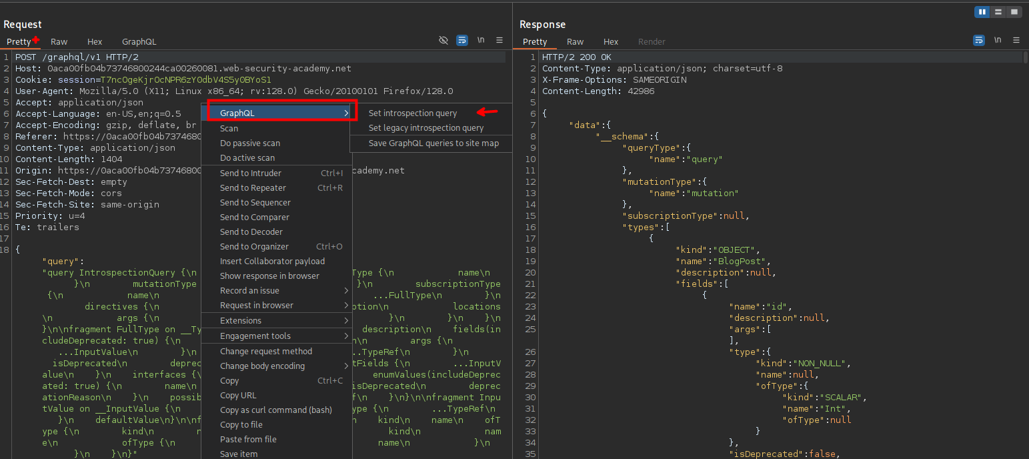Toggle line wrap in the Response panel
1029x459 pixels.
click(x=979, y=41)
